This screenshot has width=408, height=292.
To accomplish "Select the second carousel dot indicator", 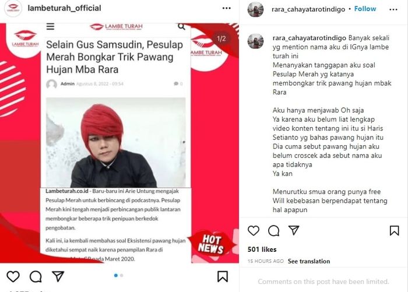I will tap(121, 275).
